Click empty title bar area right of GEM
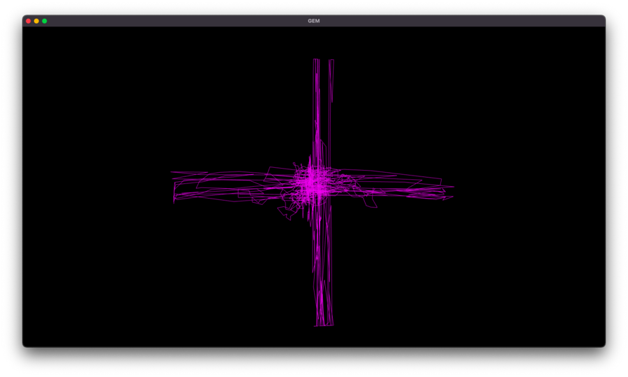628x377 pixels. [454, 21]
